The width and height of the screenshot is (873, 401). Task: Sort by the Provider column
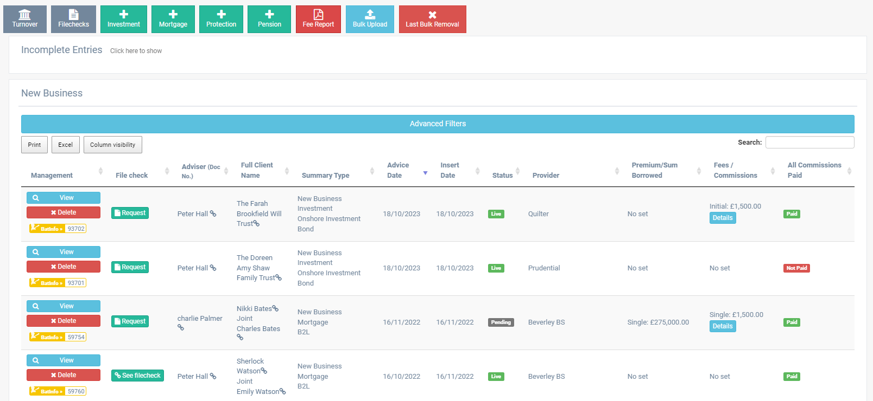[617, 171]
